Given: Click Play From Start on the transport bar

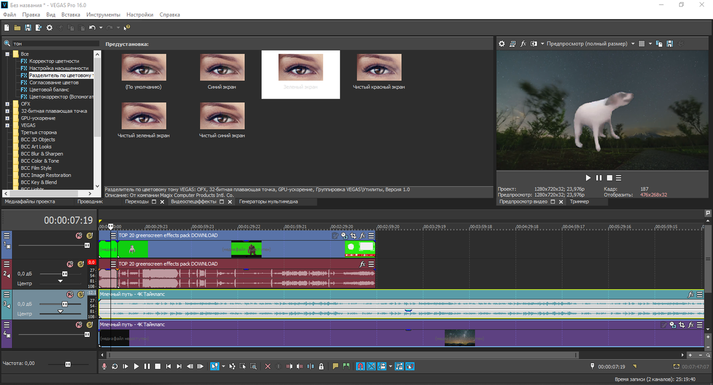Looking at the screenshot, I should coord(125,367).
